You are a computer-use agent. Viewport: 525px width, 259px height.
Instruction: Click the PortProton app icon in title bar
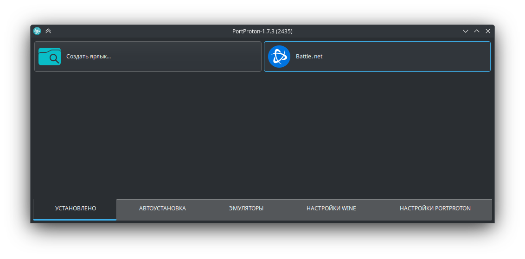[x=37, y=31]
